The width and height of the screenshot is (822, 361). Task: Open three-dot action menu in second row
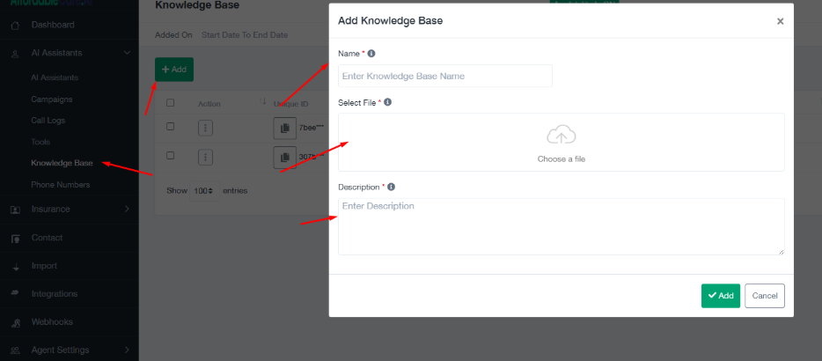[x=205, y=157]
